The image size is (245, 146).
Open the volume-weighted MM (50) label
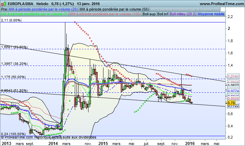coord(114,10)
